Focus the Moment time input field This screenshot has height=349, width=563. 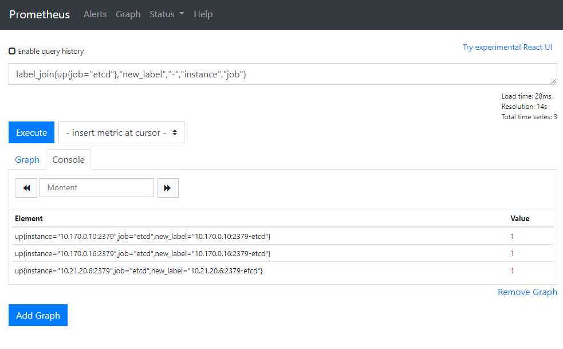click(x=97, y=188)
